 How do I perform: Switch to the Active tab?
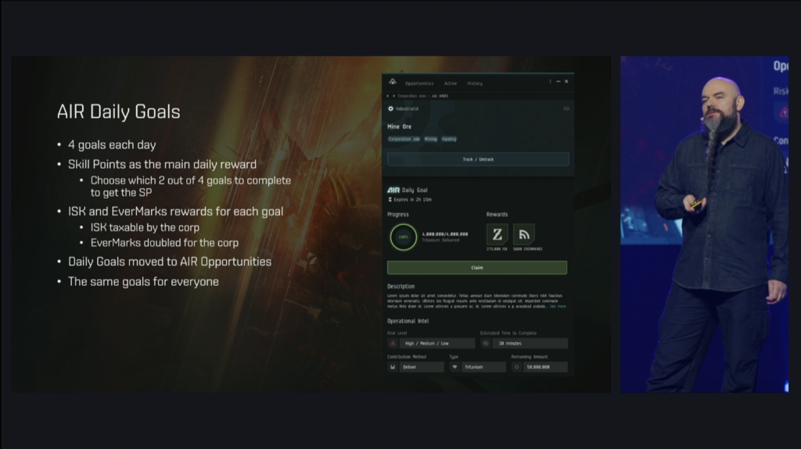click(450, 84)
